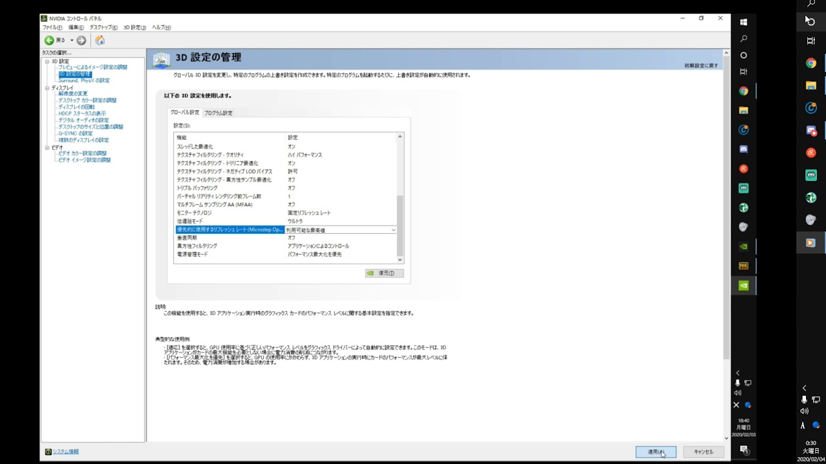The image size is (826, 464).
Task: Open notification center icon below 2020/02/03
Action: point(743,450)
